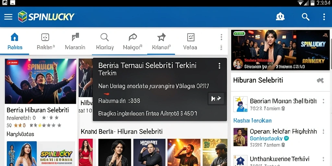This screenshot has width=332, height=166.
Task: Click the dancer thumbnail behind the popup
Action: [86, 78]
